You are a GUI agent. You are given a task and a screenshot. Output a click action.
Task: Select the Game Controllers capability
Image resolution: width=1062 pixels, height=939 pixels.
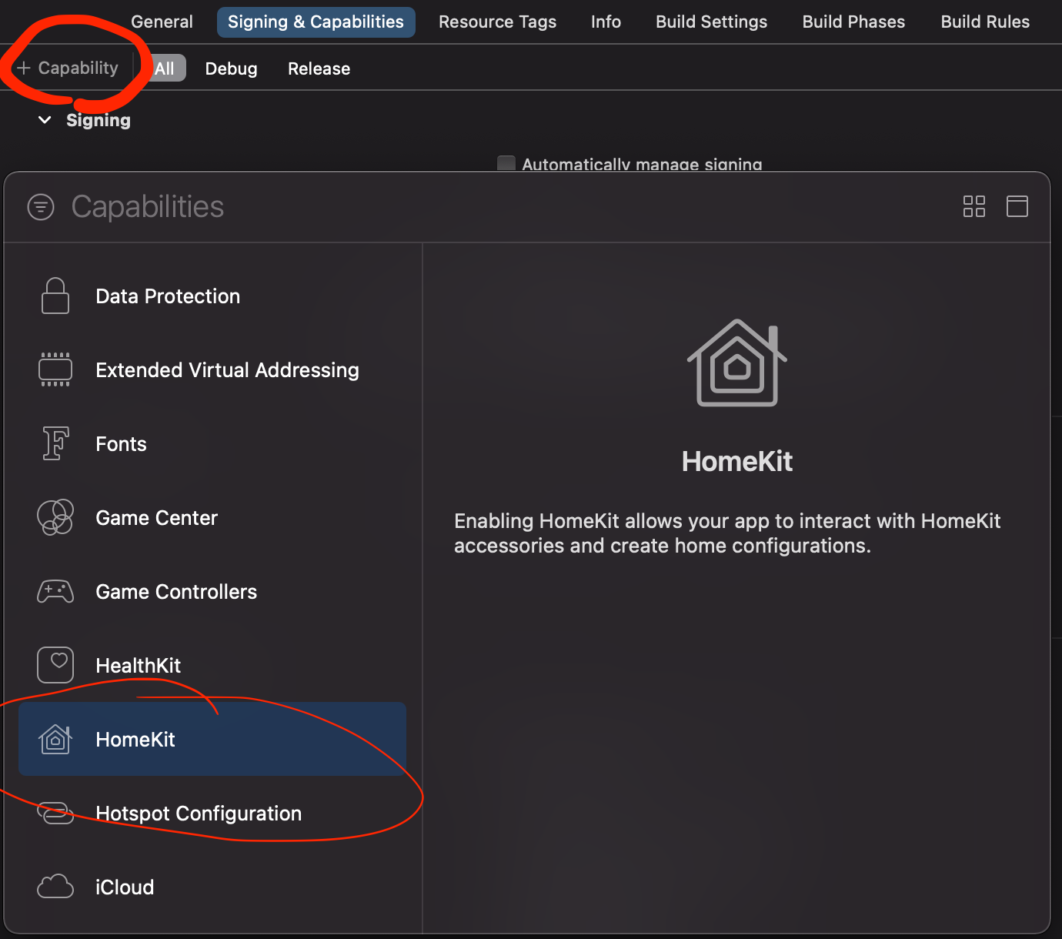click(x=212, y=592)
